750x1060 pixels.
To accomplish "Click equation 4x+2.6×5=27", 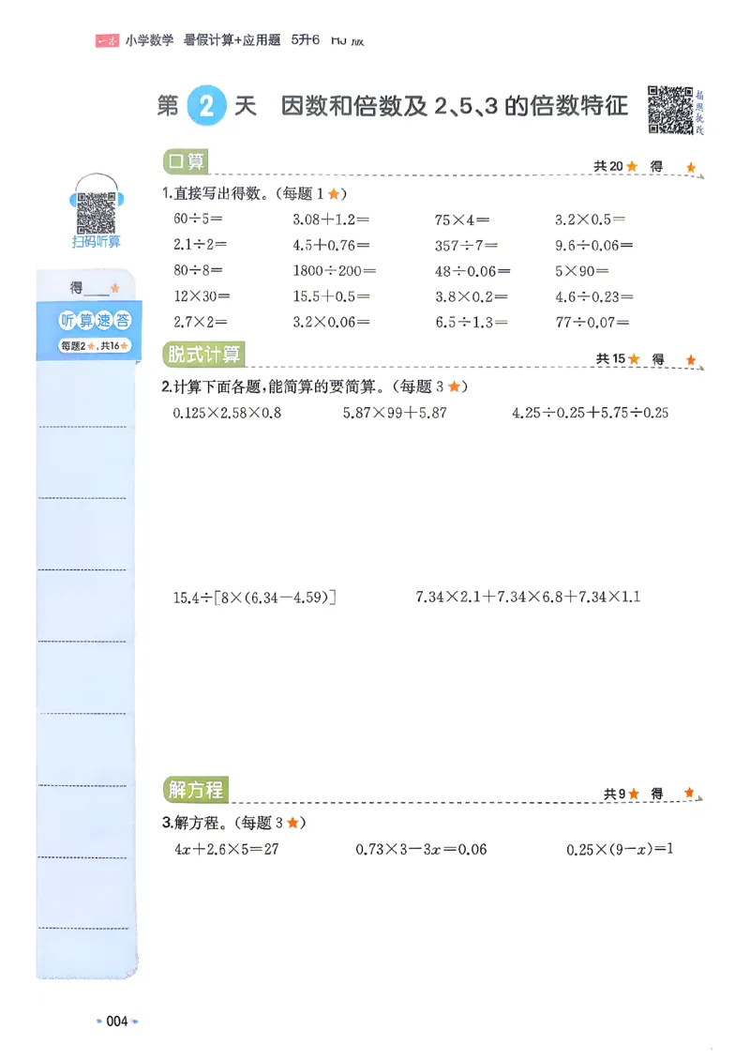I will pyautogui.click(x=226, y=849).
